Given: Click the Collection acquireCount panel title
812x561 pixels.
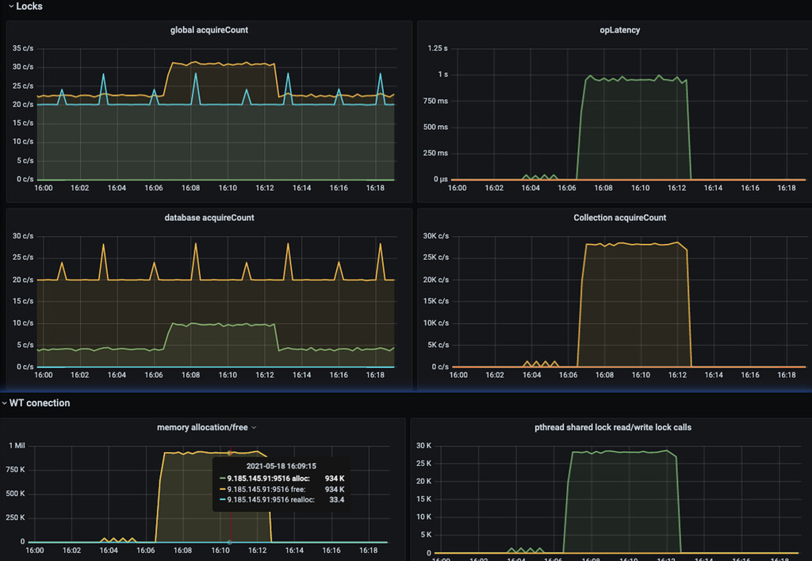Looking at the screenshot, I should click(619, 217).
